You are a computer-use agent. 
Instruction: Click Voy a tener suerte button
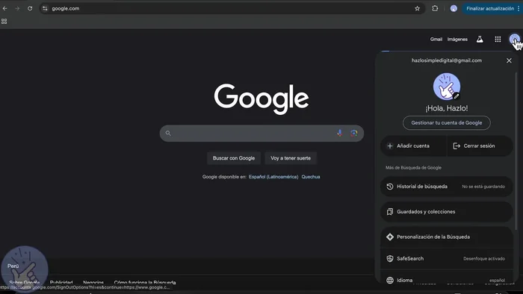[x=291, y=158]
